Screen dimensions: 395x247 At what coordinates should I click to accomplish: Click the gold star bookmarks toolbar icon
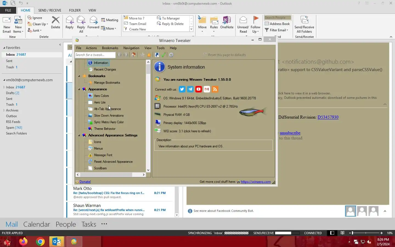pos(149,55)
